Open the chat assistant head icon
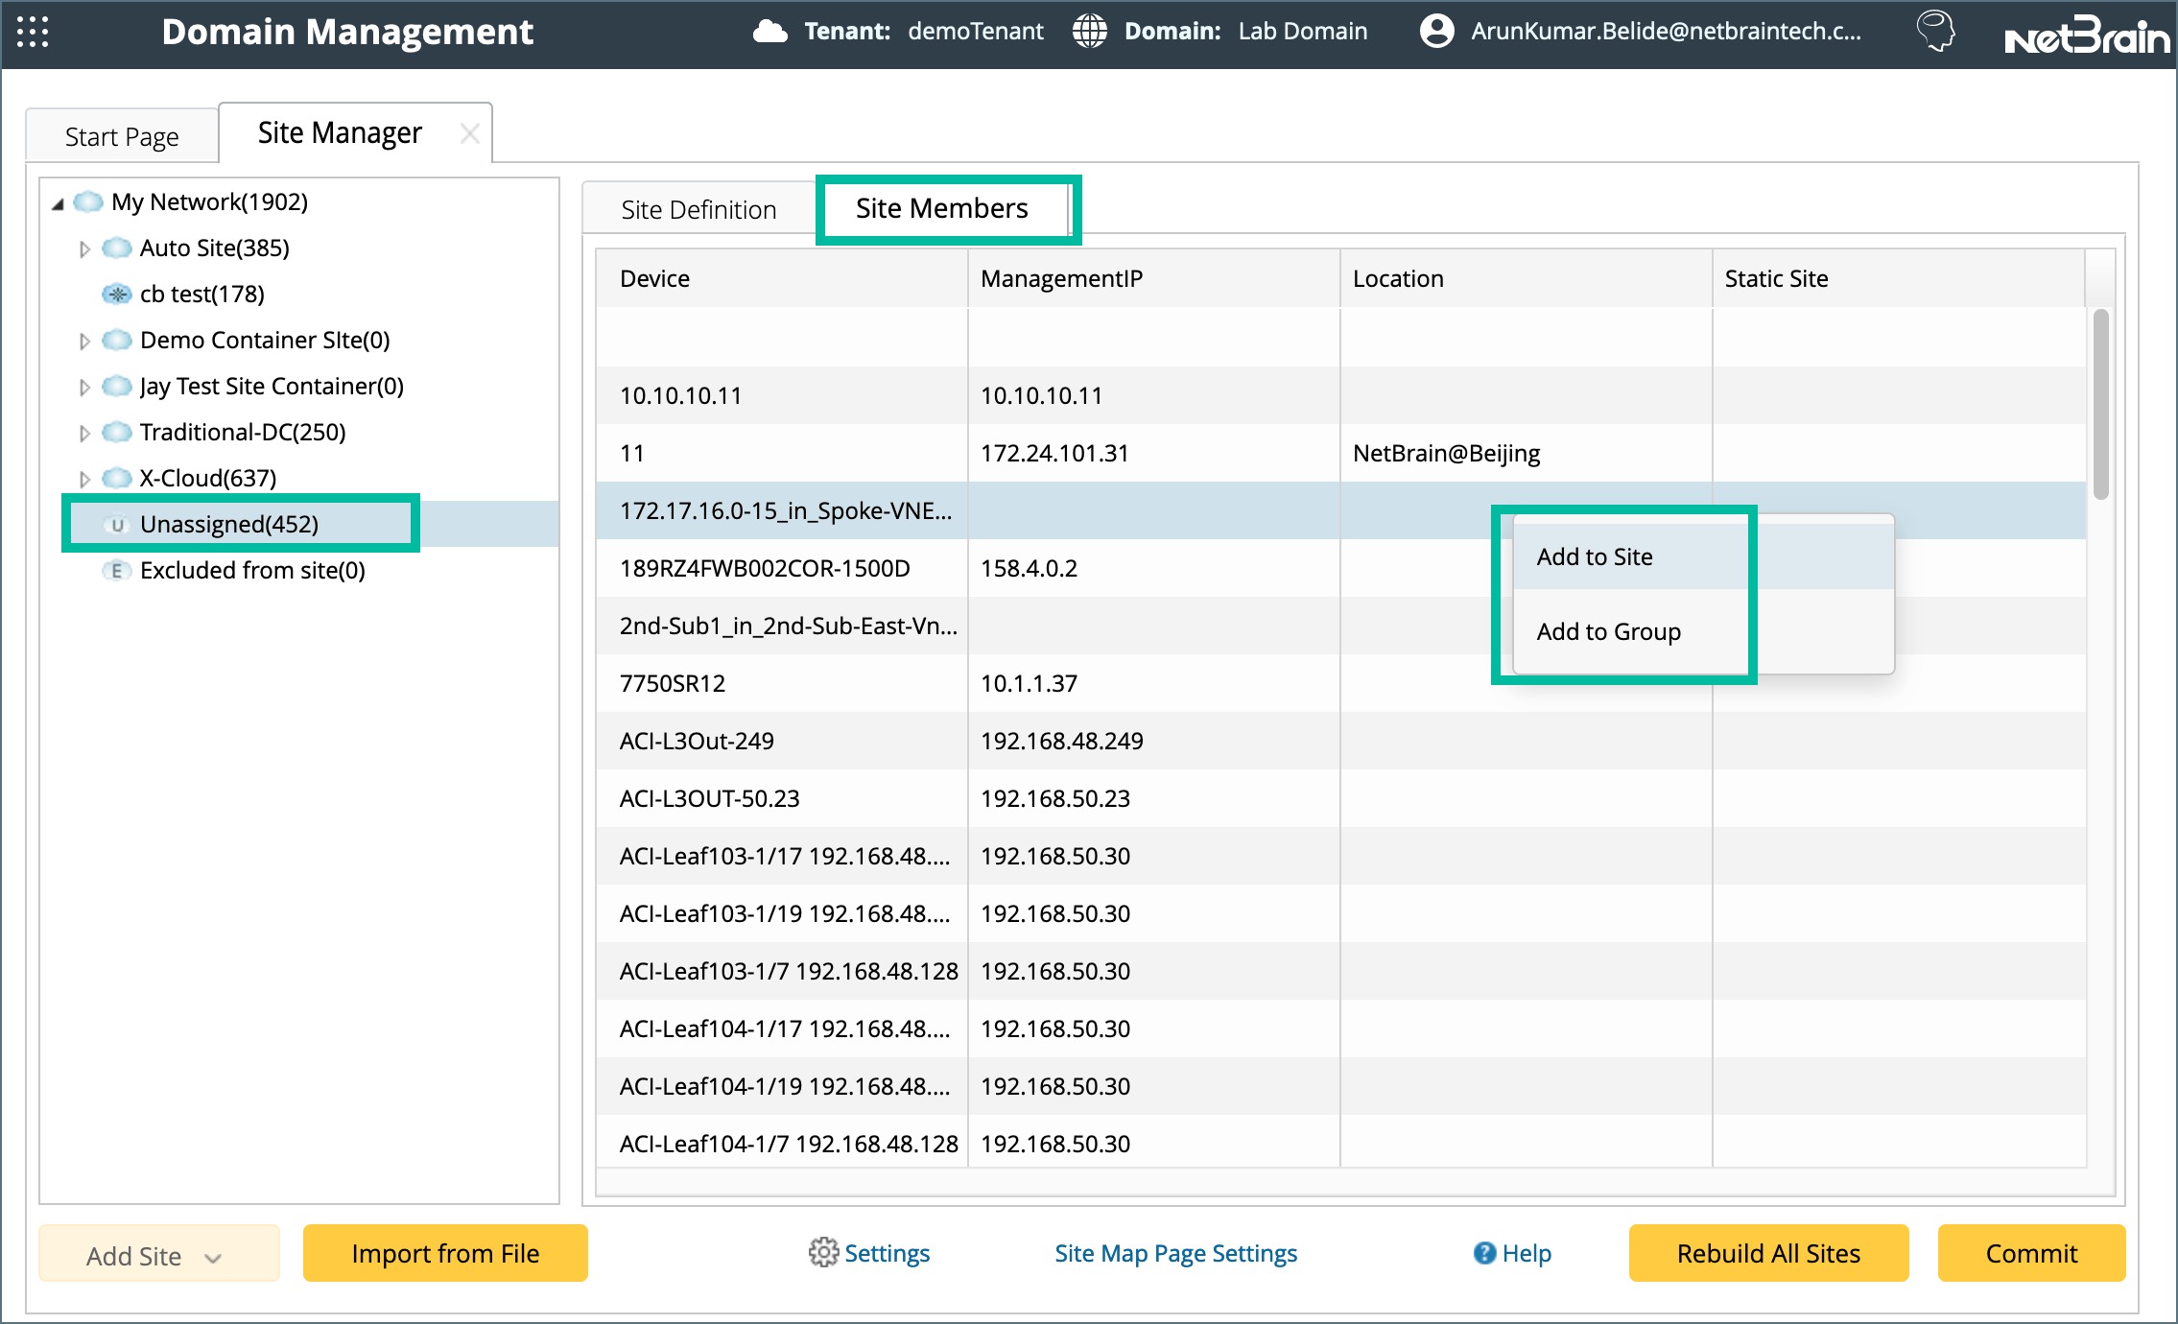 pos(1935,32)
